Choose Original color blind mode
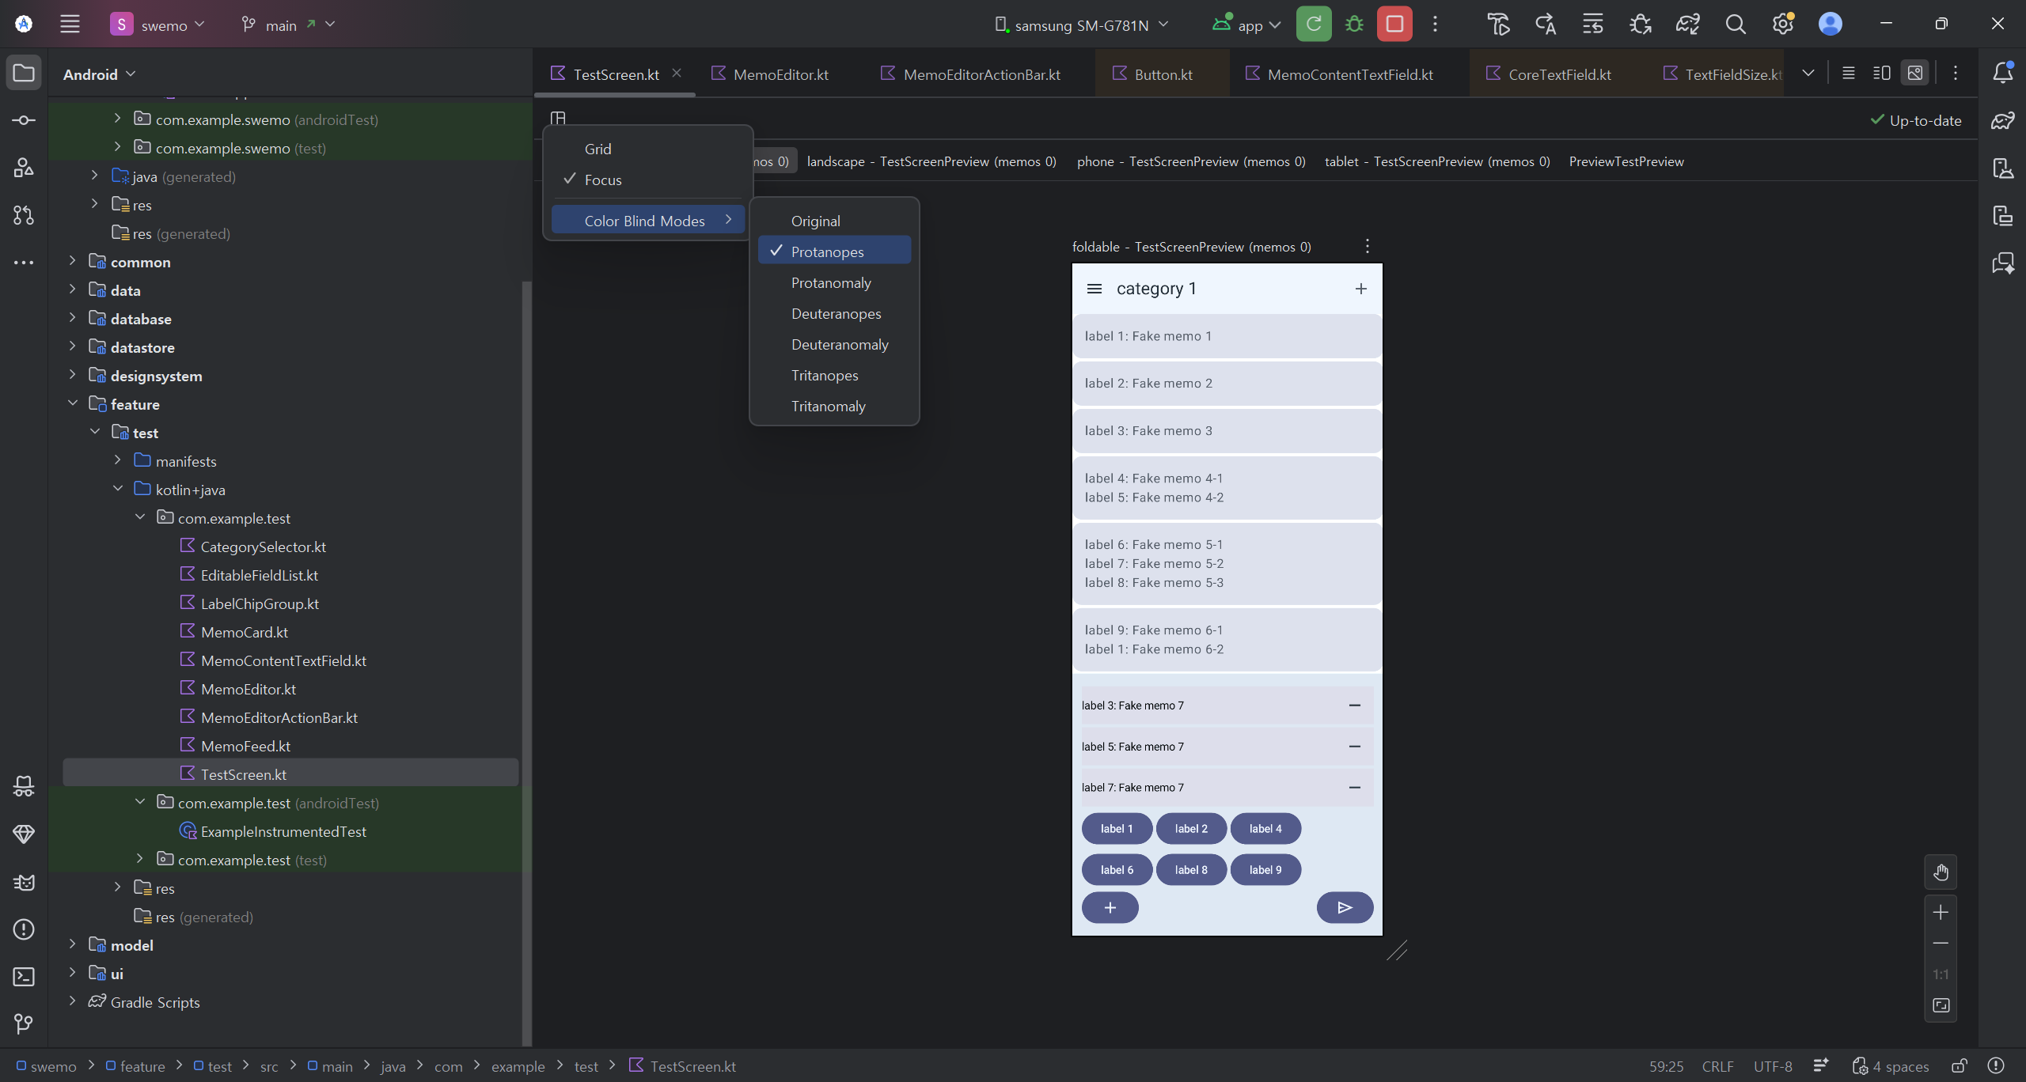This screenshot has width=2026, height=1082. 815,221
